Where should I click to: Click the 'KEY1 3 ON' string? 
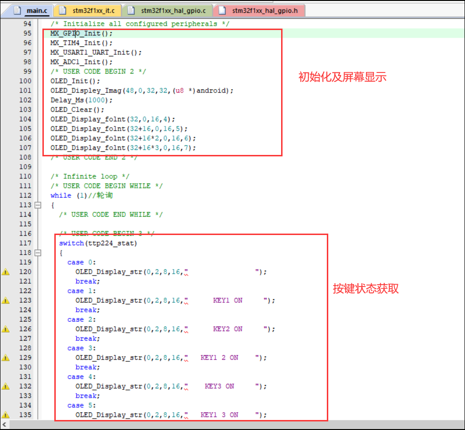pyautogui.click(x=220, y=415)
